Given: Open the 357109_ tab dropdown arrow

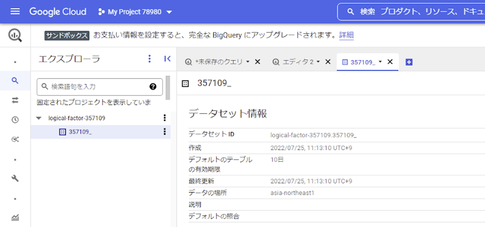Looking at the screenshot, I should pos(380,62).
